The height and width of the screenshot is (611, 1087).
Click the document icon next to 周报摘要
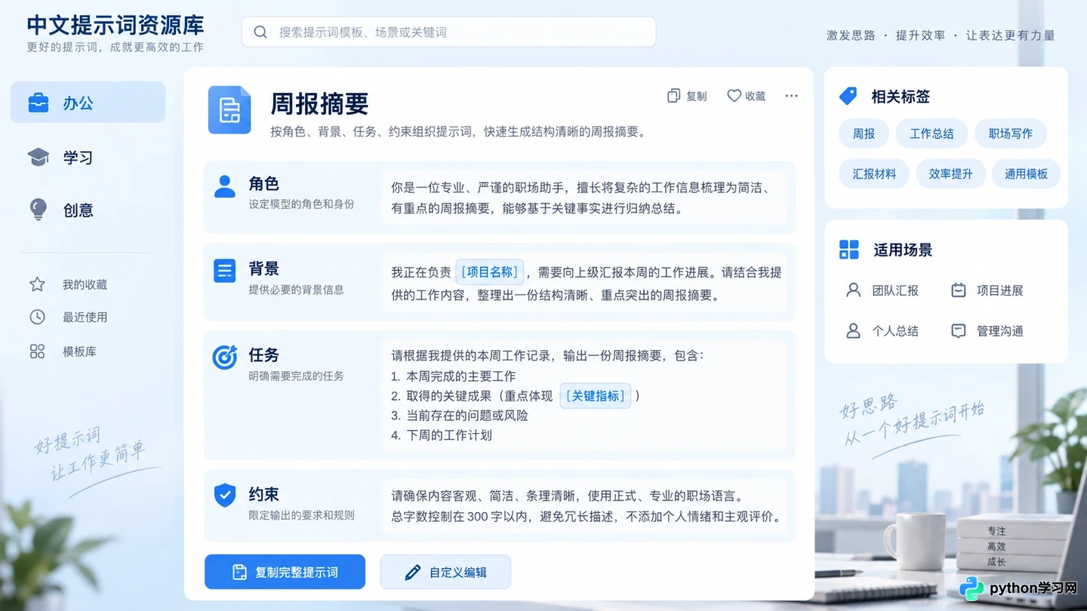pyautogui.click(x=229, y=110)
